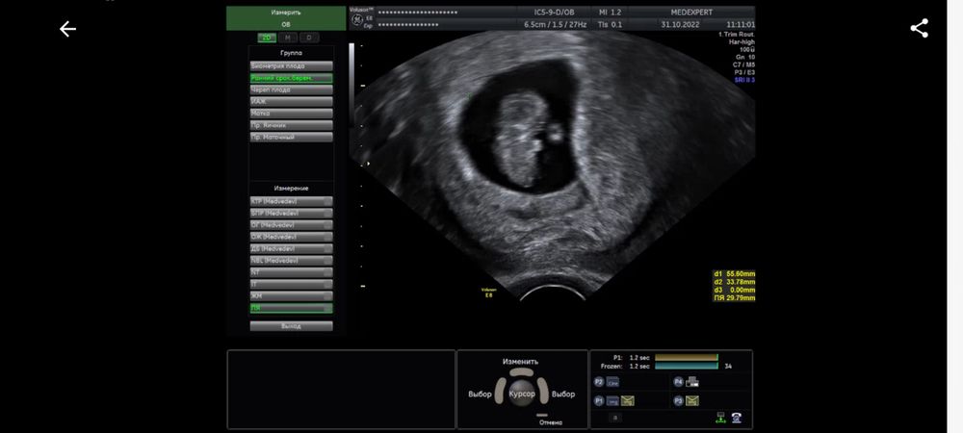Choose the КТР (Medvedev) measurement
Screen dimensions: 963x433
click(x=291, y=201)
